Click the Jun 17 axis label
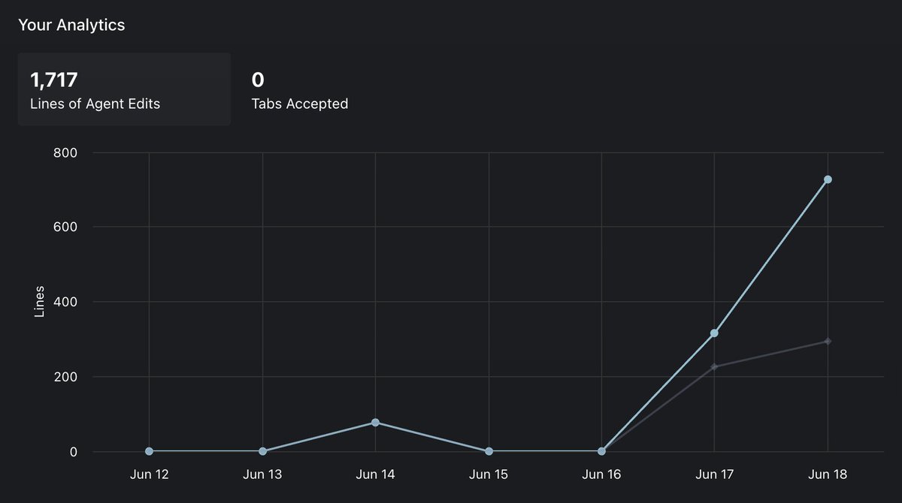Viewport: 902px width, 503px height. pyautogui.click(x=714, y=474)
